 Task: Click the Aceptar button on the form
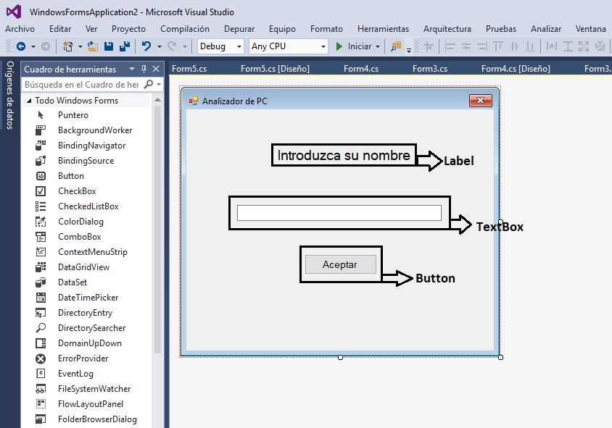tap(340, 264)
